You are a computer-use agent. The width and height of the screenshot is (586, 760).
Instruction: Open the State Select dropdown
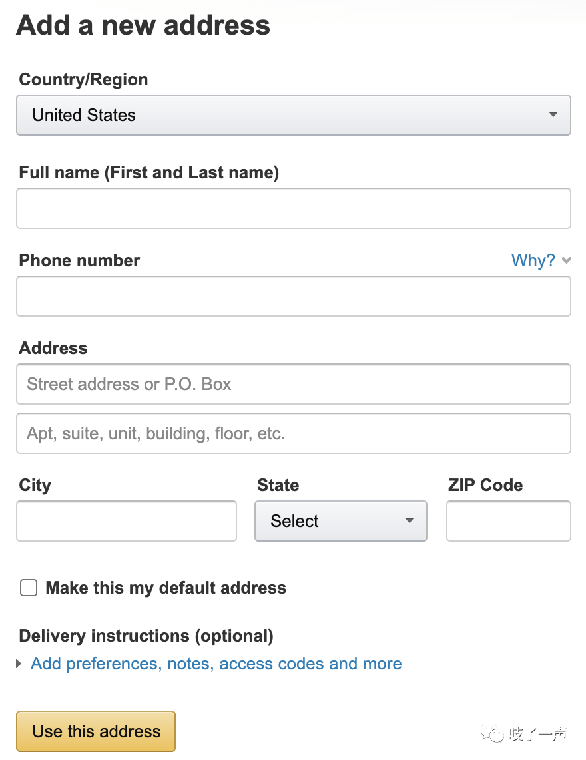point(341,521)
